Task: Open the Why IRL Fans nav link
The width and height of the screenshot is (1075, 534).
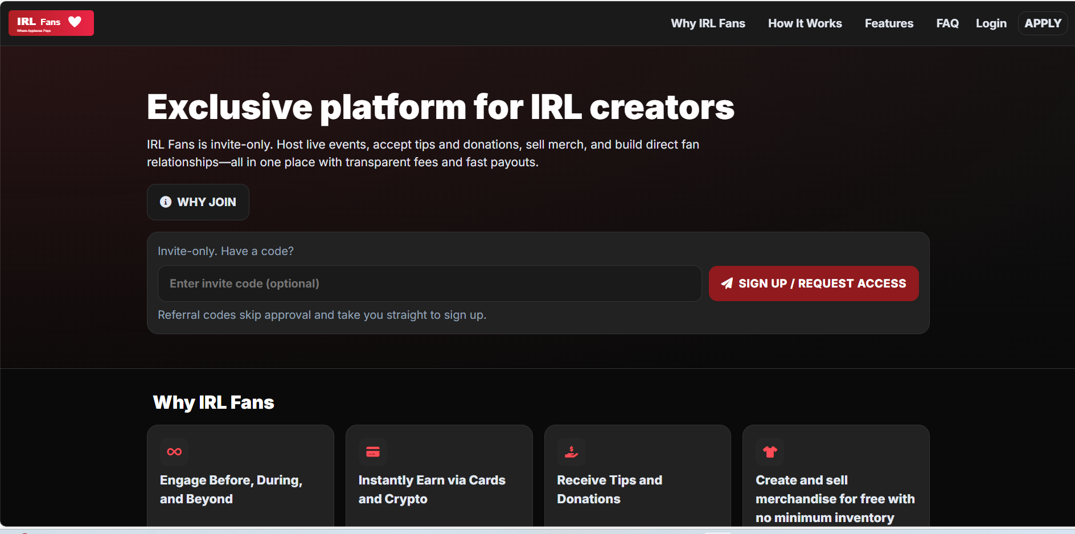Action: (x=708, y=23)
